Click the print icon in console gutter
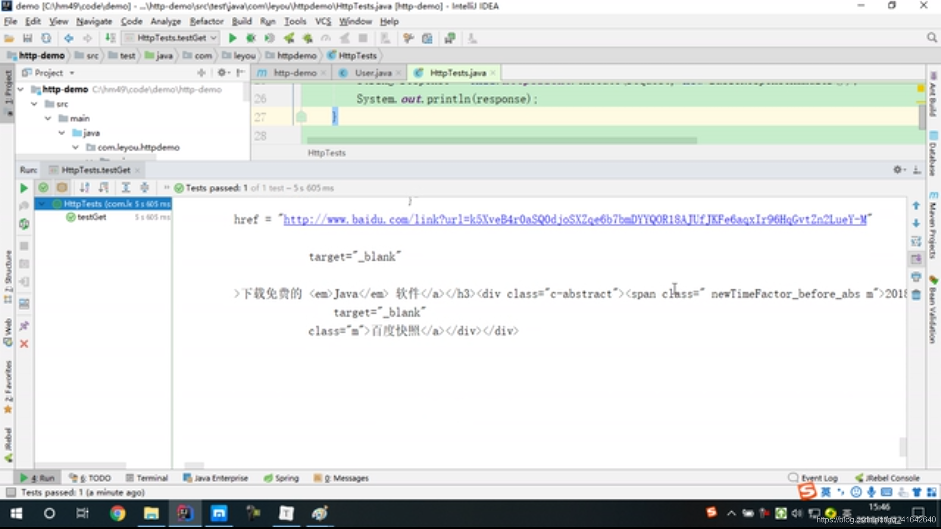This screenshot has height=529, width=941. coord(916,277)
